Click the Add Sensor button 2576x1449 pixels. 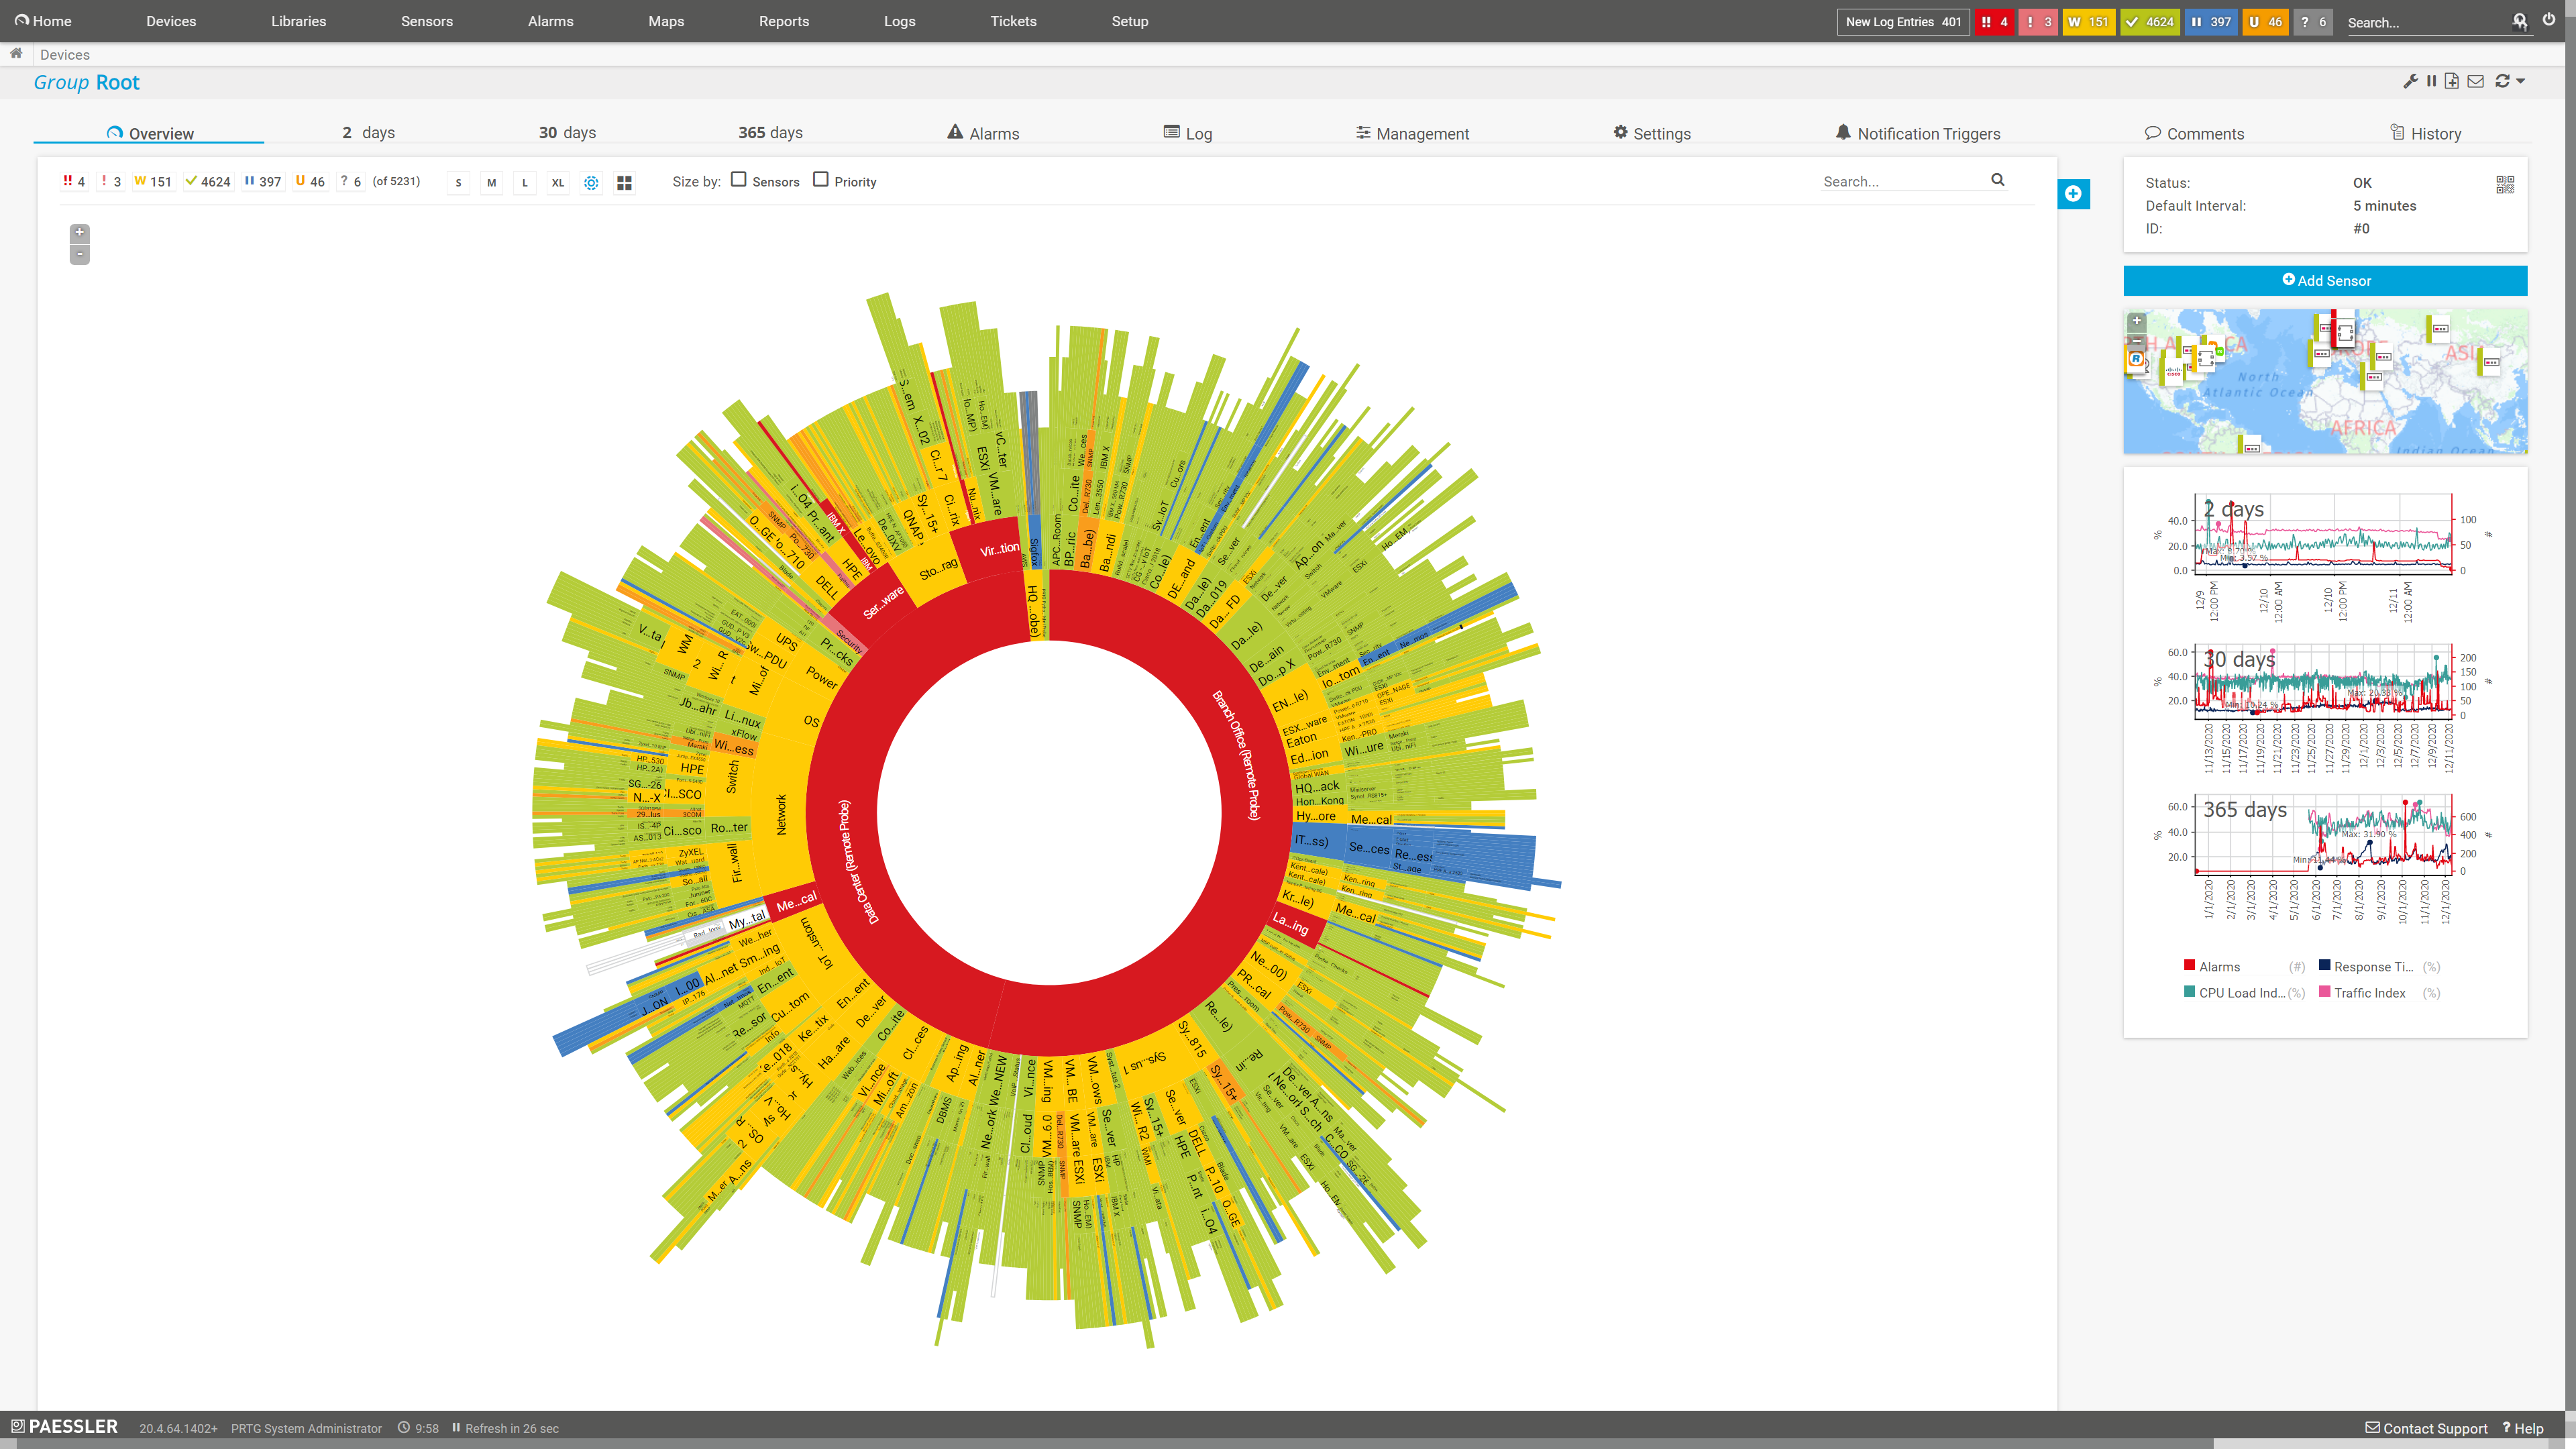tap(2325, 281)
